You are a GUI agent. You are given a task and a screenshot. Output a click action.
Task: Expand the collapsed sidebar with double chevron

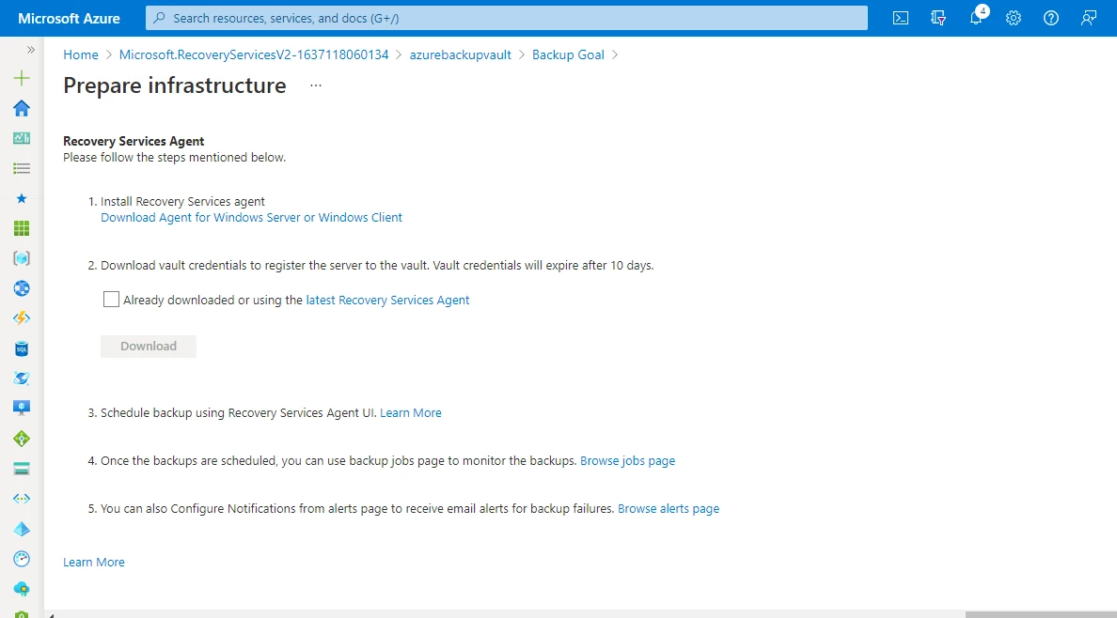point(31,51)
